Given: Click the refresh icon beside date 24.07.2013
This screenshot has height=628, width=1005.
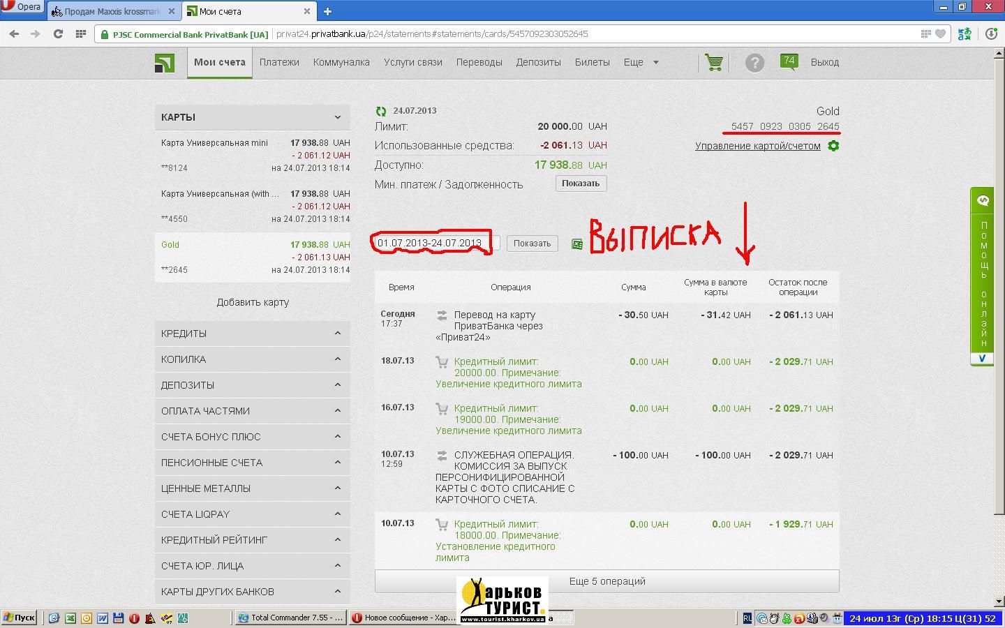Looking at the screenshot, I should point(381,111).
